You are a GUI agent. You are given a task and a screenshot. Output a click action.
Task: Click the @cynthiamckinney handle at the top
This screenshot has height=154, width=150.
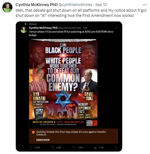point(75,5)
